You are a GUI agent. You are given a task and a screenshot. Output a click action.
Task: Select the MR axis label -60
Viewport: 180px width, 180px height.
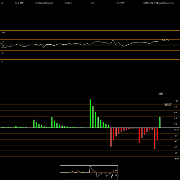176,147
